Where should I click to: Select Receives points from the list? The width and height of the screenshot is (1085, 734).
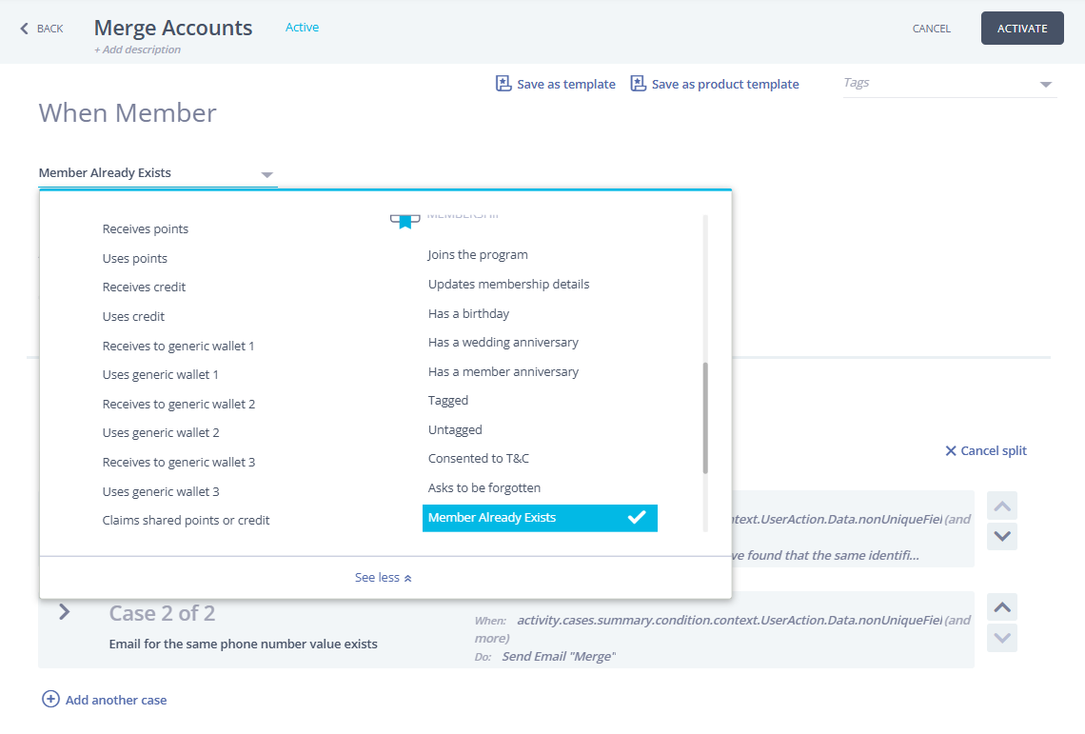146,229
